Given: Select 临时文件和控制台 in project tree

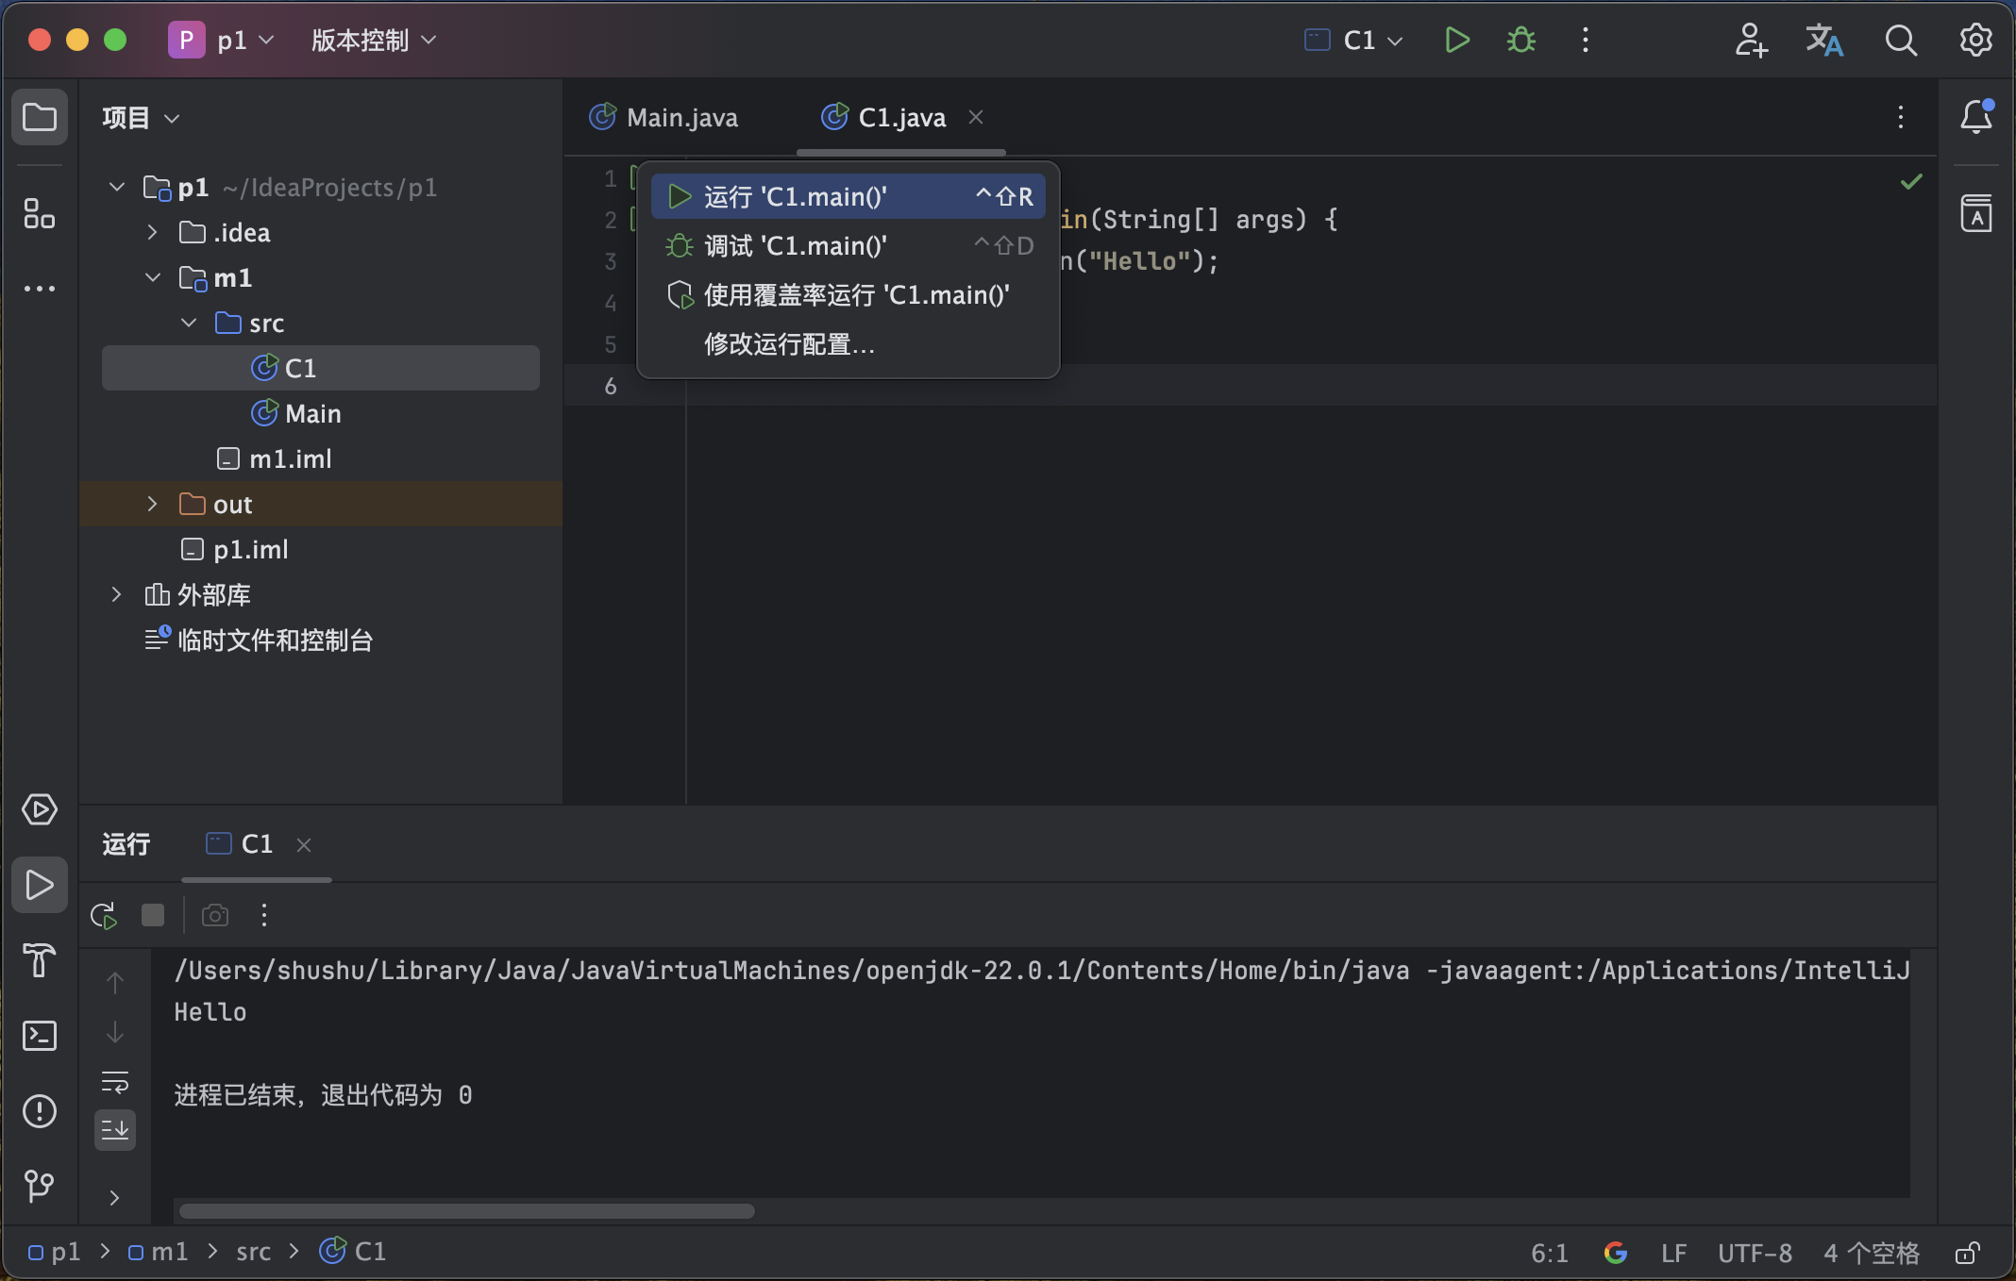Looking at the screenshot, I should 259,640.
